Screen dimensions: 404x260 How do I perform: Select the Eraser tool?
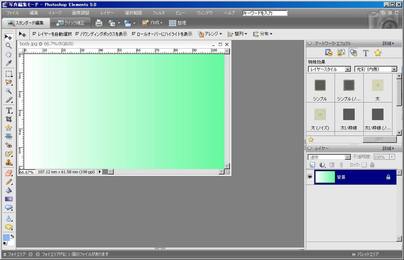9,173
